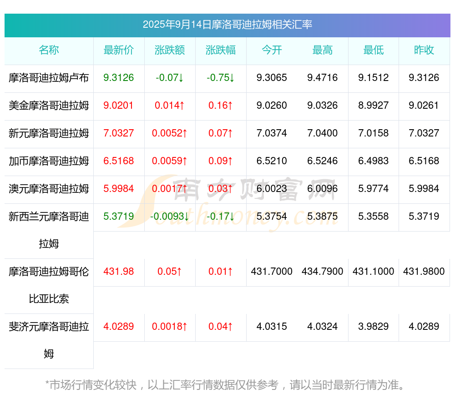Click the latest price 431.98
This screenshot has width=455, height=399.
[x=119, y=271]
